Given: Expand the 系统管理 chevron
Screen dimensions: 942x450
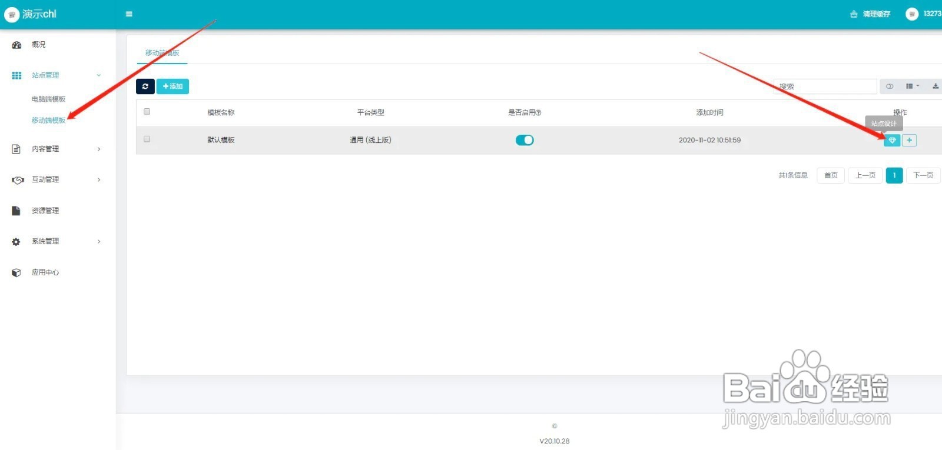Looking at the screenshot, I should (x=99, y=241).
